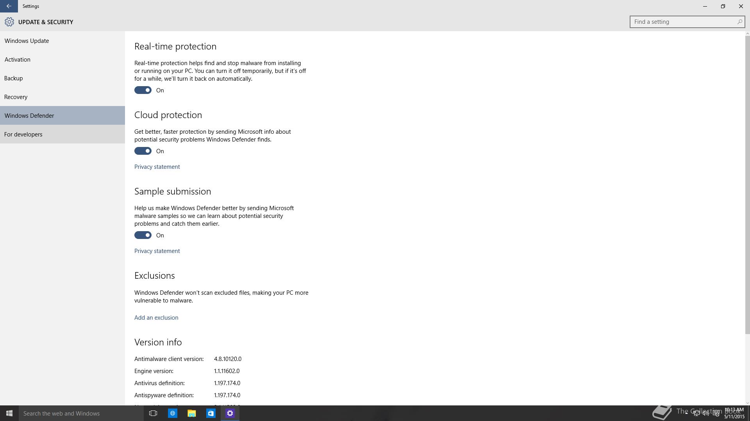Open Privacy statement under Cloud protection
This screenshot has height=421, width=750.
pyautogui.click(x=157, y=166)
